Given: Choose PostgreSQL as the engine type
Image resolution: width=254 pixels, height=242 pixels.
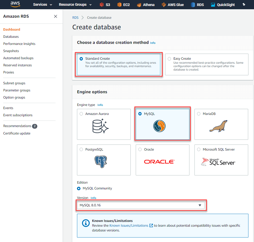Looking at the screenshot, I should (81, 149).
